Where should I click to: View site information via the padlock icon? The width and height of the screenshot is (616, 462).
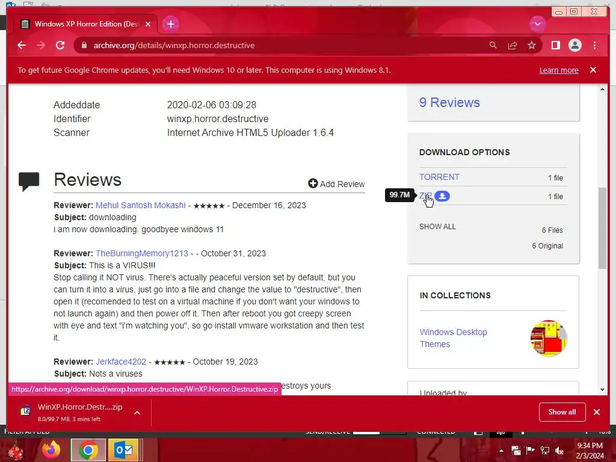[84, 45]
